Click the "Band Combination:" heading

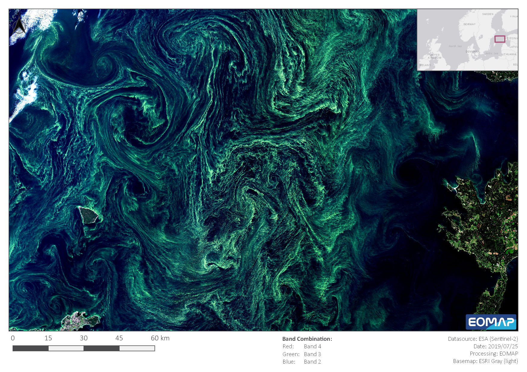click(x=307, y=339)
